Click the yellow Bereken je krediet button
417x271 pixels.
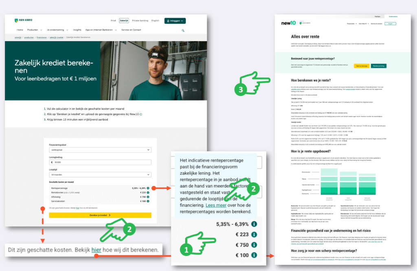(x=100, y=215)
